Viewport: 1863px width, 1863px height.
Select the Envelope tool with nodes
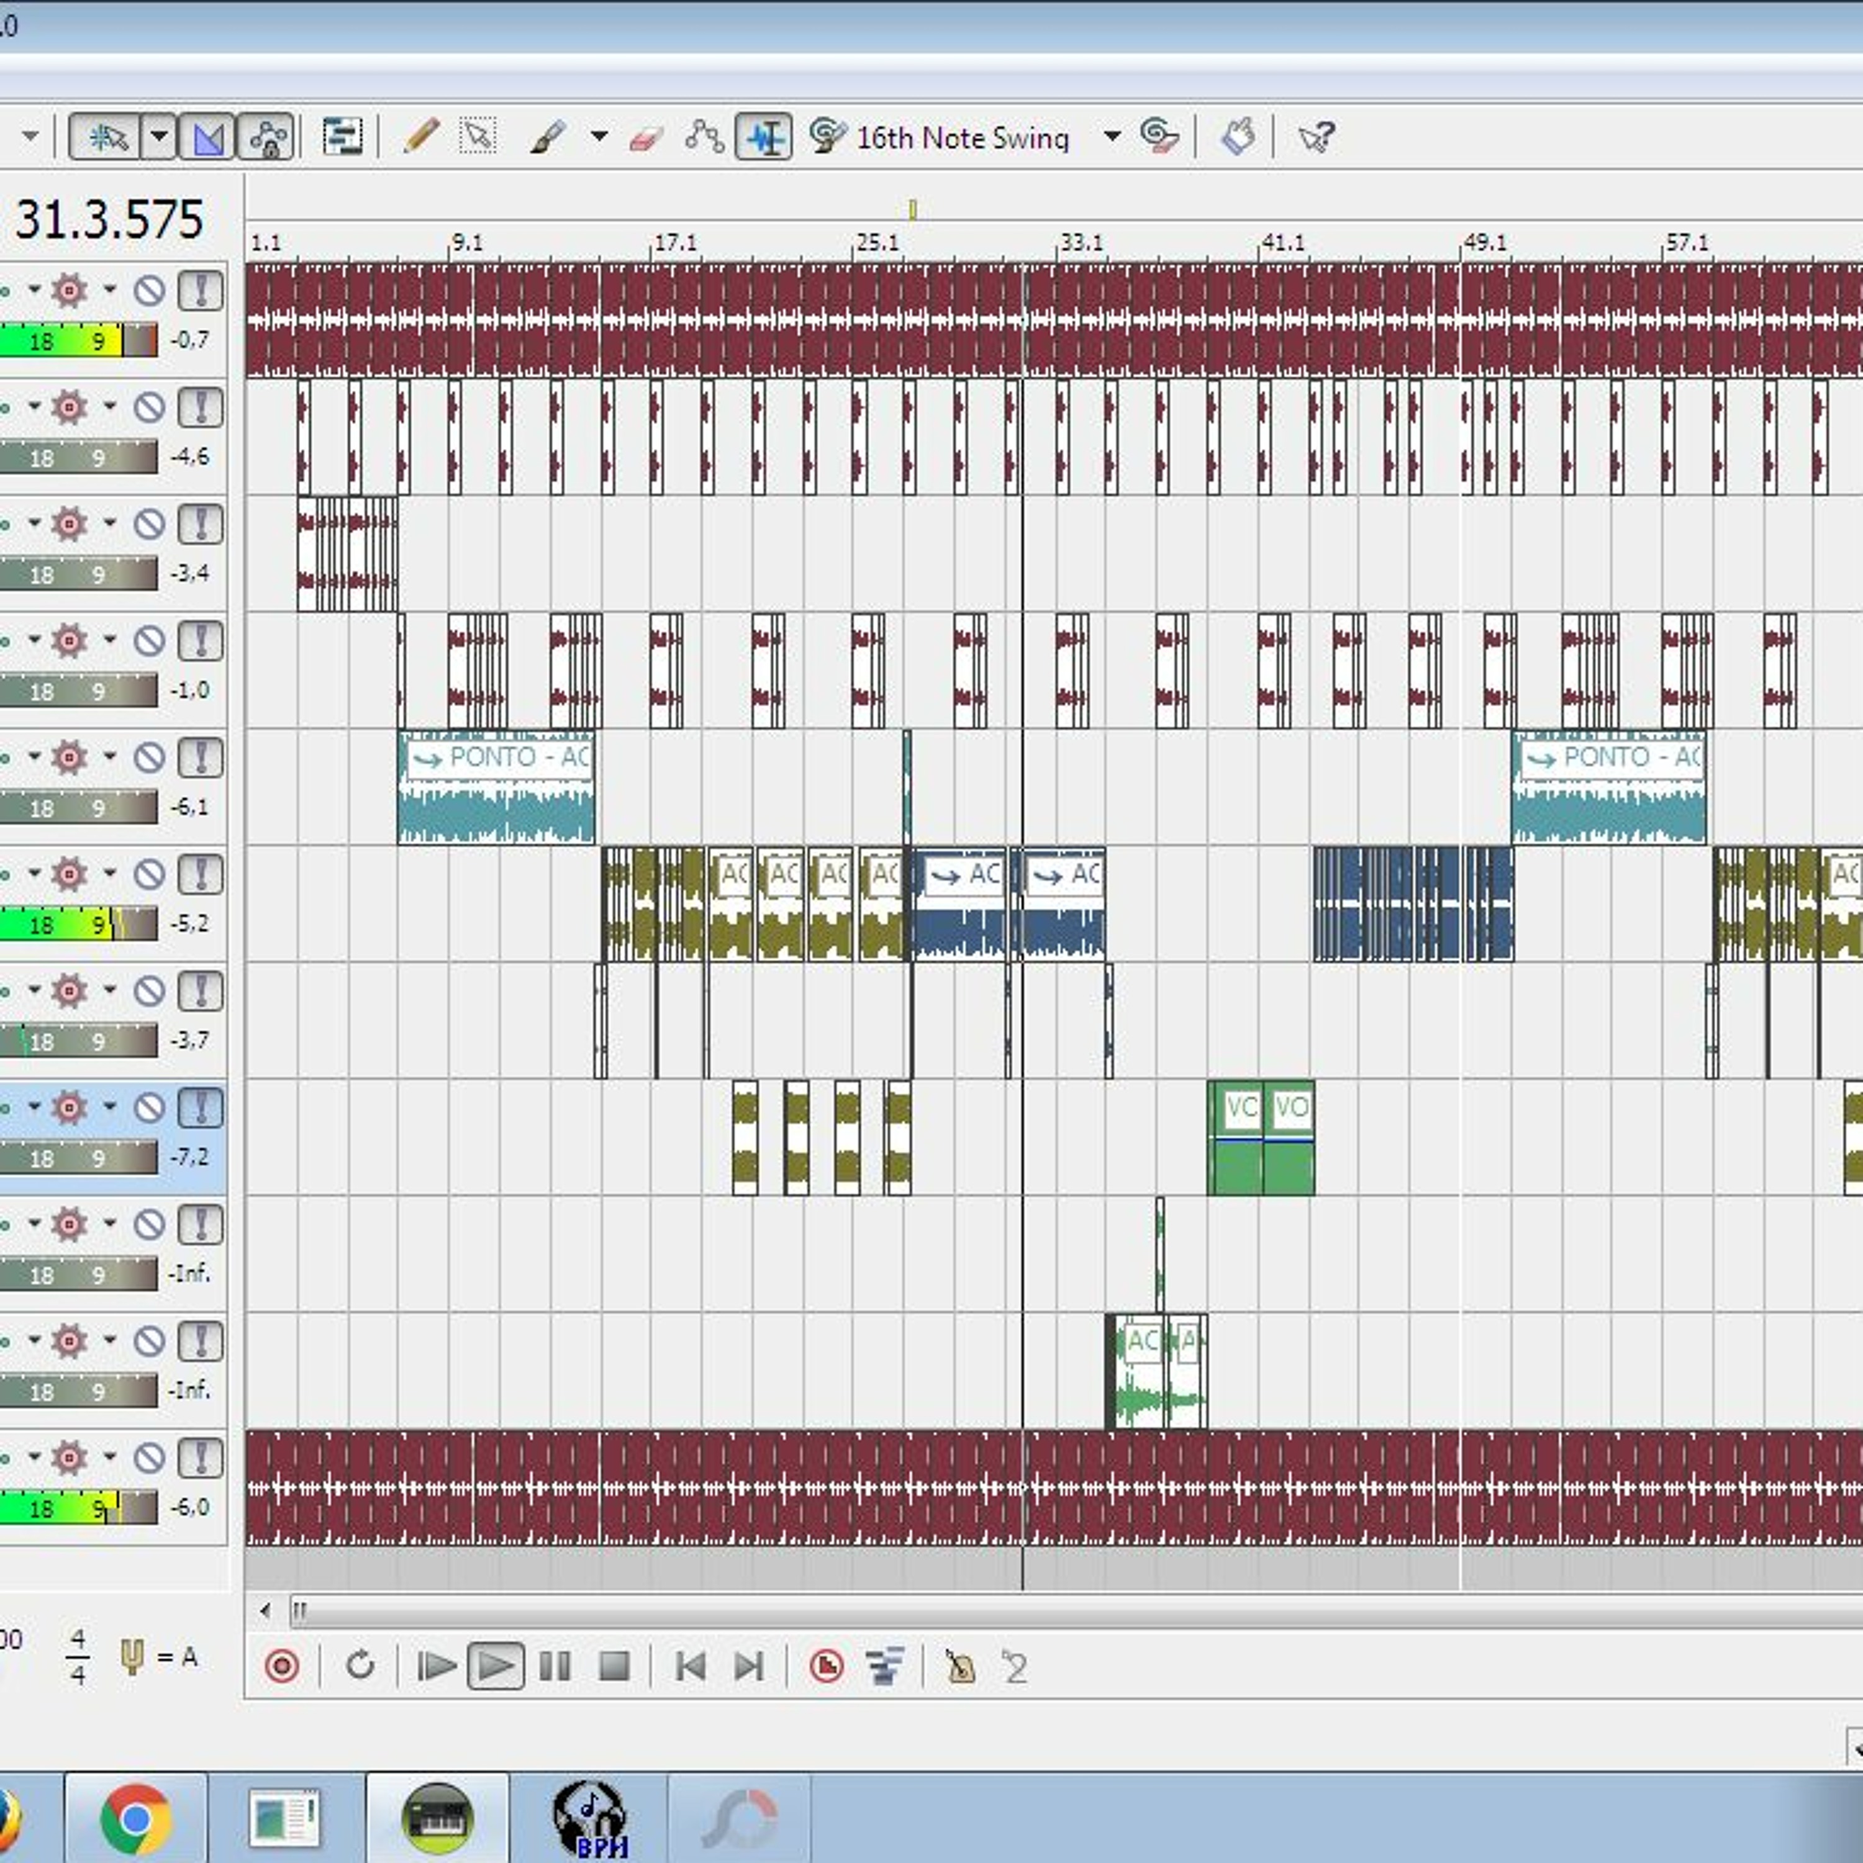point(704,136)
